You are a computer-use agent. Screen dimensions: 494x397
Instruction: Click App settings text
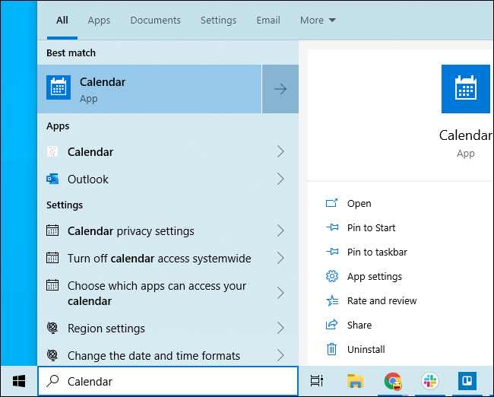point(374,277)
